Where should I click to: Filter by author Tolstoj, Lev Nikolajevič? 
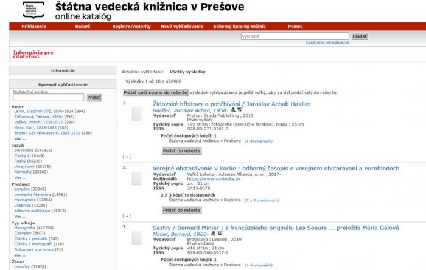(47, 133)
